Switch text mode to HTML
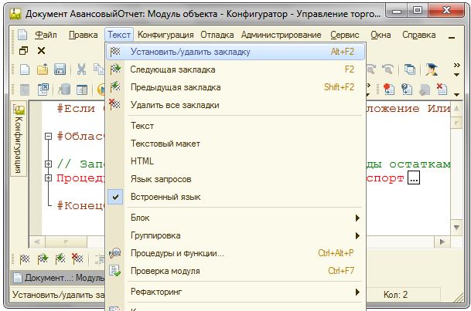The width and height of the screenshot is (471, 311). tap(142, 161)
